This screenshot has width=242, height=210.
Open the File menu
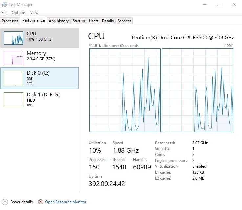pyautogui.click(x=4, y=13)
